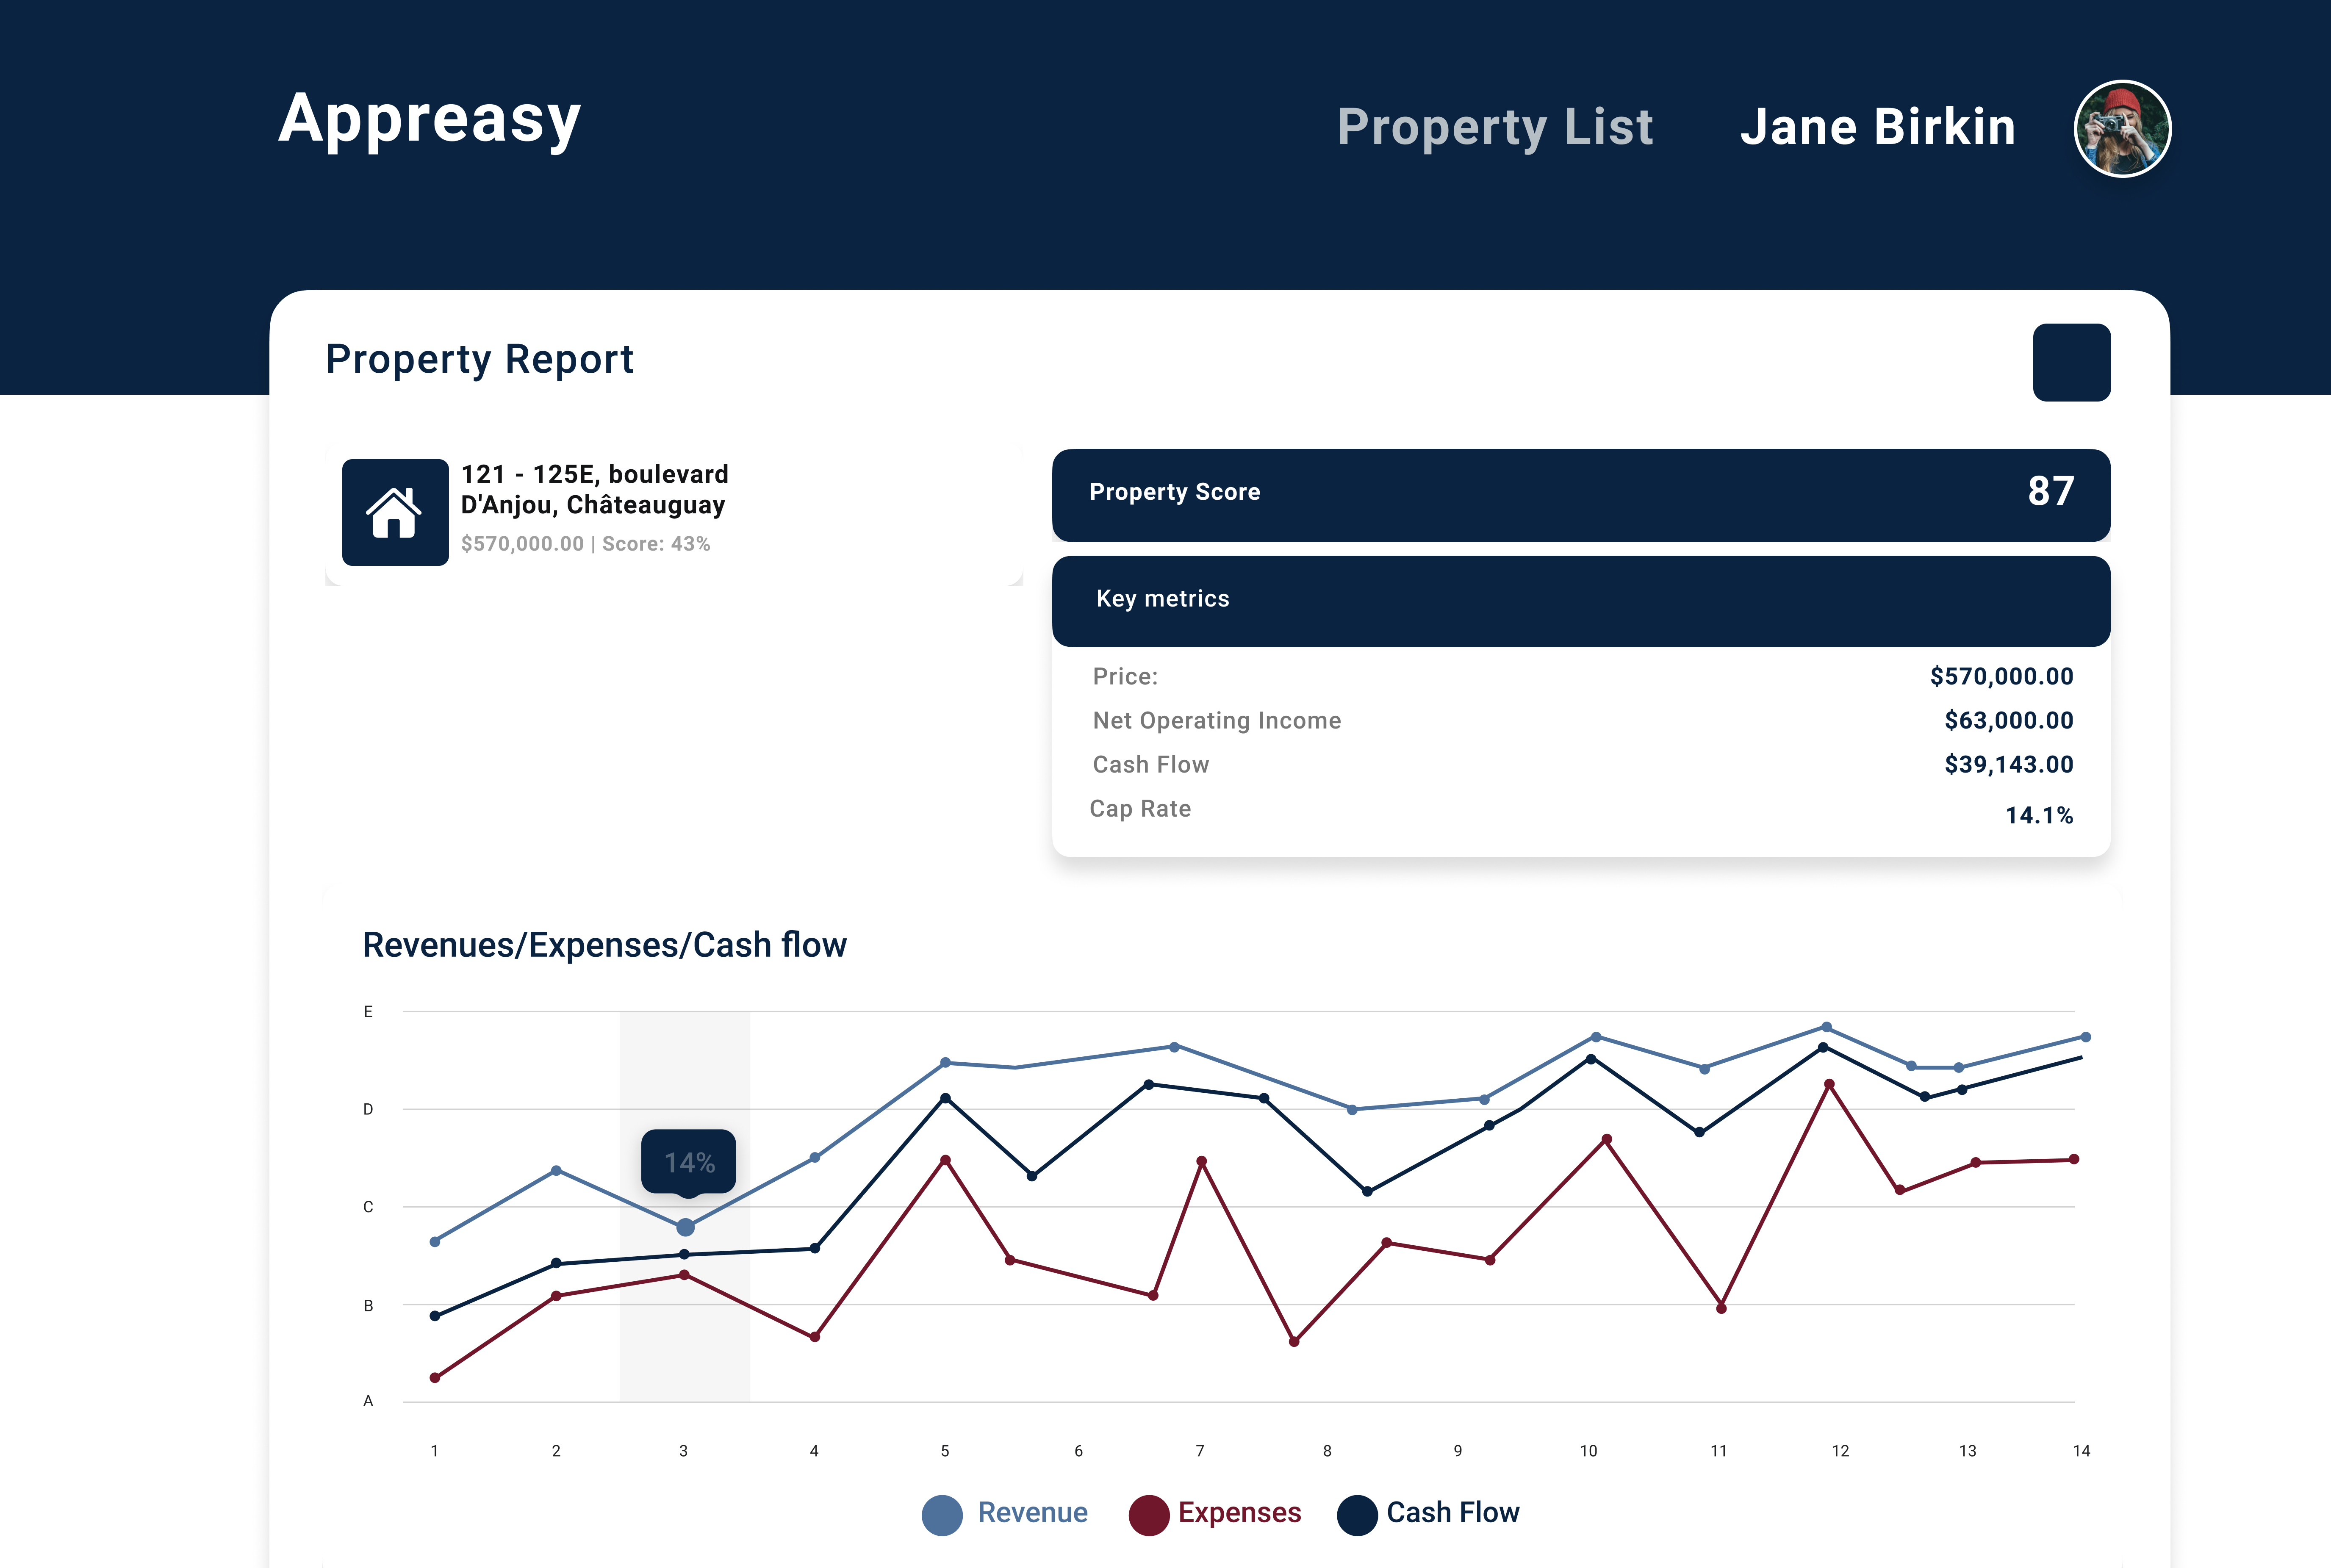Open the Property List page
The image size is (2331, 1568).
1495,127
